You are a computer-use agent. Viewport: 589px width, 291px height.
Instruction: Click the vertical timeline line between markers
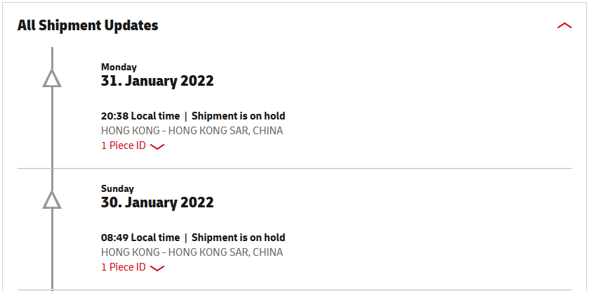(52, 138)
